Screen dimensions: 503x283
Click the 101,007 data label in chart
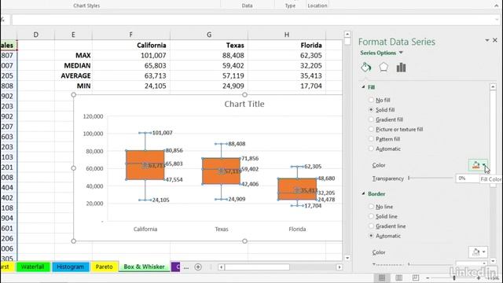coord(163,133)
